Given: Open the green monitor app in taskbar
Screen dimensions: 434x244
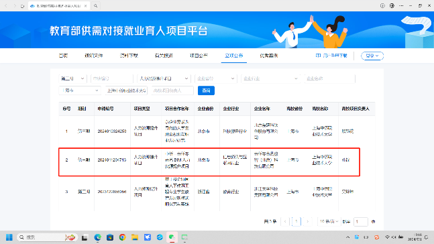Looking at the screenshot, I should coord(184,237).
